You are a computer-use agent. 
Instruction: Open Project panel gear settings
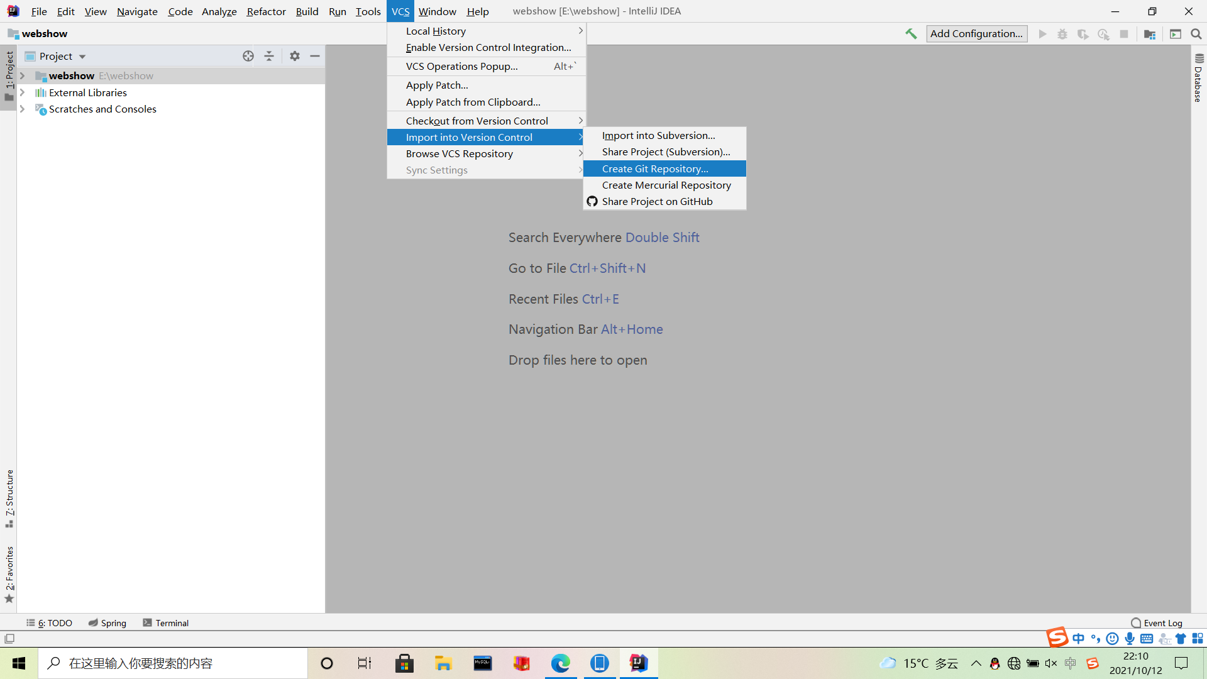(x=295, y=56)
